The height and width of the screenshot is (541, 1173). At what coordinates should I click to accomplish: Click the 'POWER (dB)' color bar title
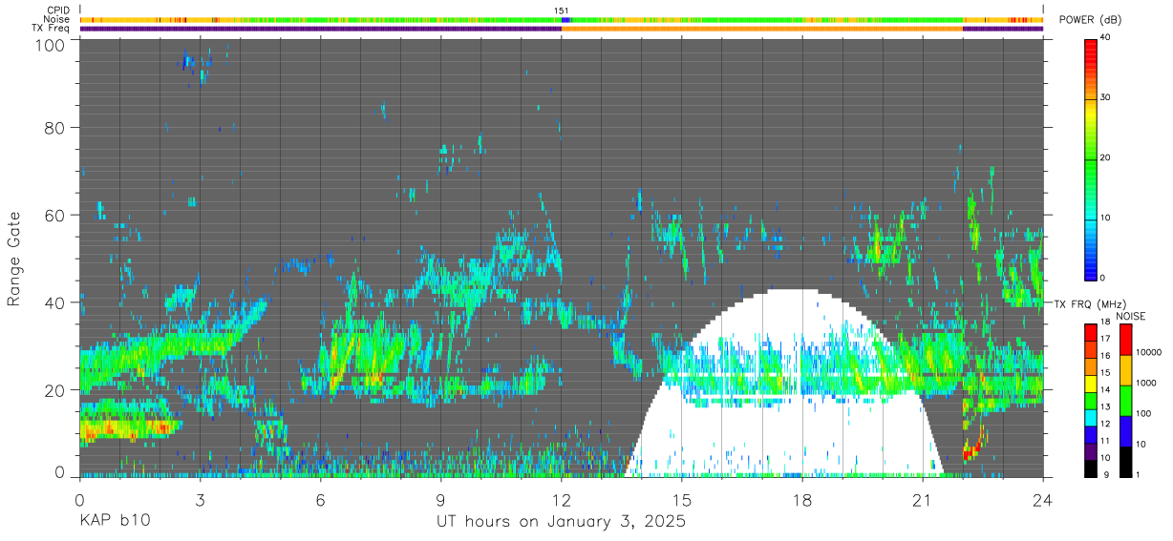coord(1091,20)
